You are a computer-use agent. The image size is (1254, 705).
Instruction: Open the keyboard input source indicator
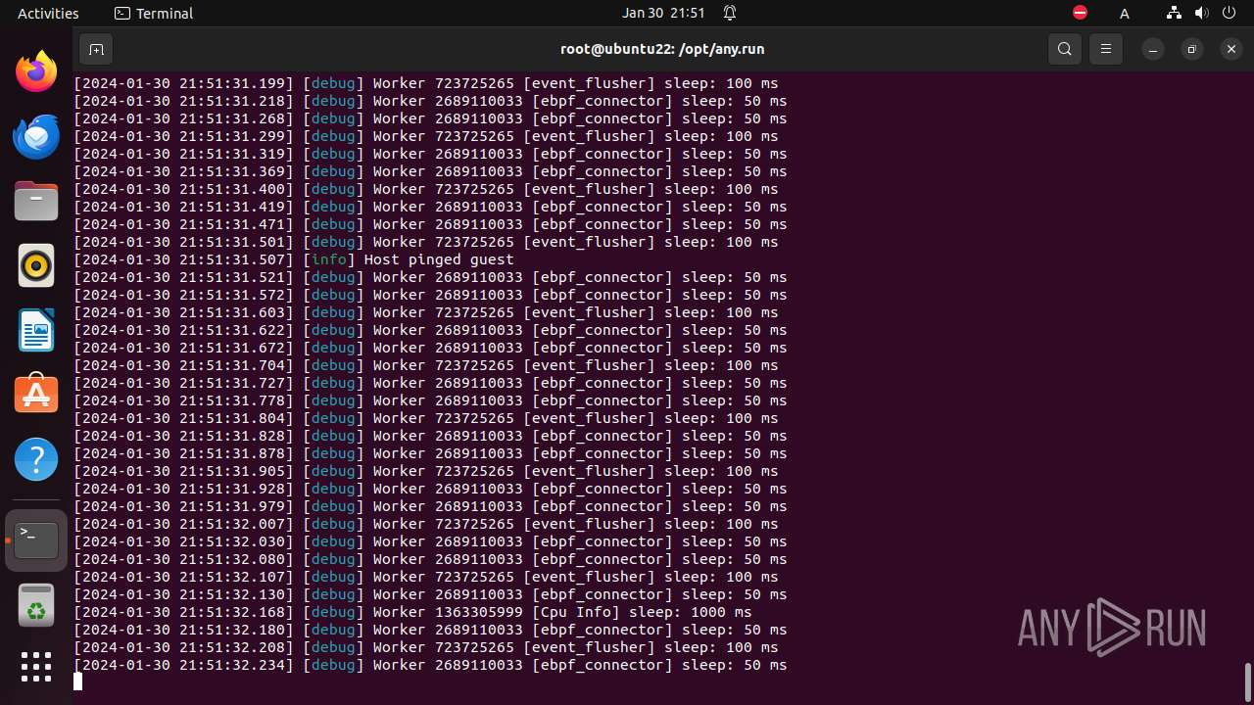[1125, 13]
